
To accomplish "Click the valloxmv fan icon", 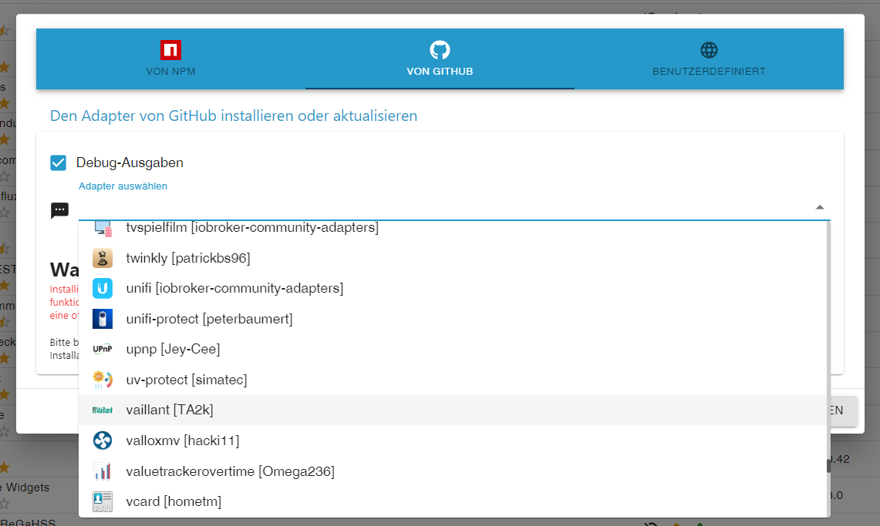I will click(x=103, y=441).
